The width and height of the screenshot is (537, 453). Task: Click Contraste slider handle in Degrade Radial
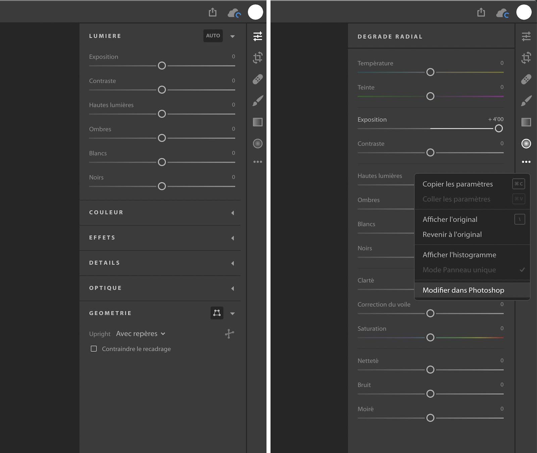(430, 152)
